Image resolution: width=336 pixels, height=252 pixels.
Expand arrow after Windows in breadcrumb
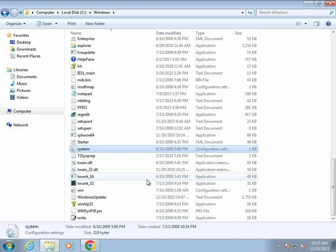[x=114, y=13]
